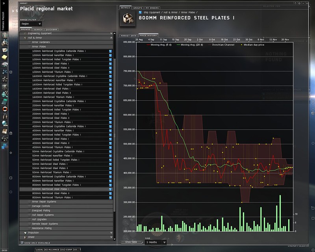Image resolution: width=315 pixels, height=252 pixels.
Task: Open the calculator icon in the Neocom
Action: [x=5, y=102]
